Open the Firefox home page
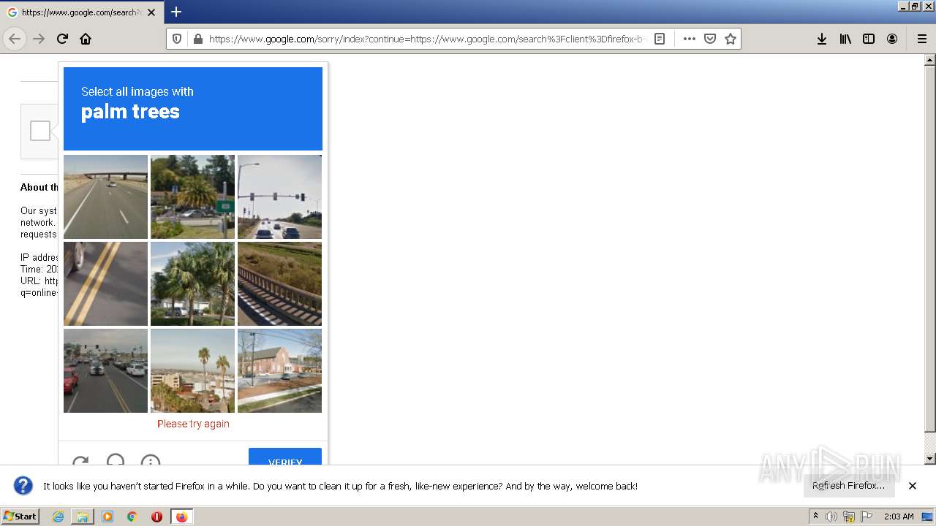 pos(86,39)
